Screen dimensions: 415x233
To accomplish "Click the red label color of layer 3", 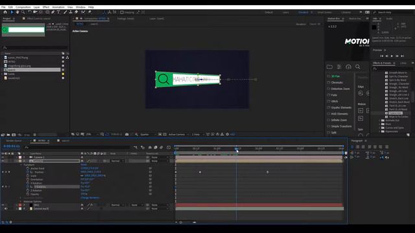I will (20, 205).
